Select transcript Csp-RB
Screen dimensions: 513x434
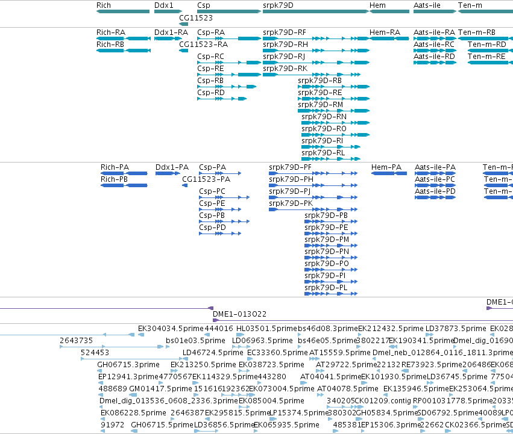click(210, 81)
